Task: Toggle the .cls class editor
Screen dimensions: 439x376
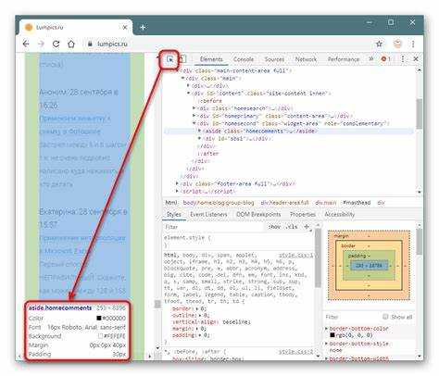Action: click(x=292, y=227)
